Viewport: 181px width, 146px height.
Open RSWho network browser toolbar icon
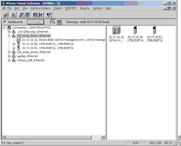tap(13, 15)
